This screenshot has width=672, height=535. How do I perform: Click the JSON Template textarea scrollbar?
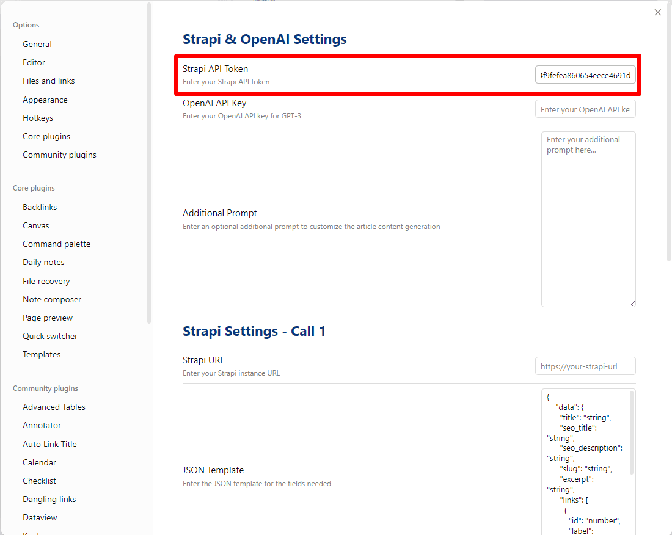tap(631, 432)
